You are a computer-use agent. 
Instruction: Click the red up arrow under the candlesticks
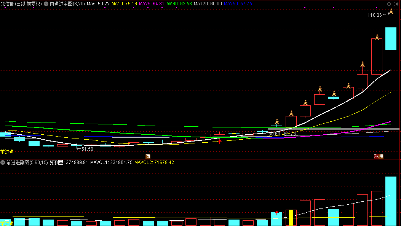click(220, 141)
